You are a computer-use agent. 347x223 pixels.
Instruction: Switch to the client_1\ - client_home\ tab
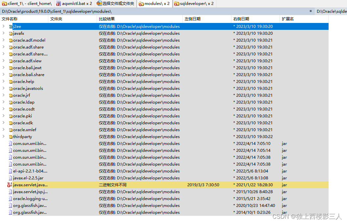coord(27,4)
